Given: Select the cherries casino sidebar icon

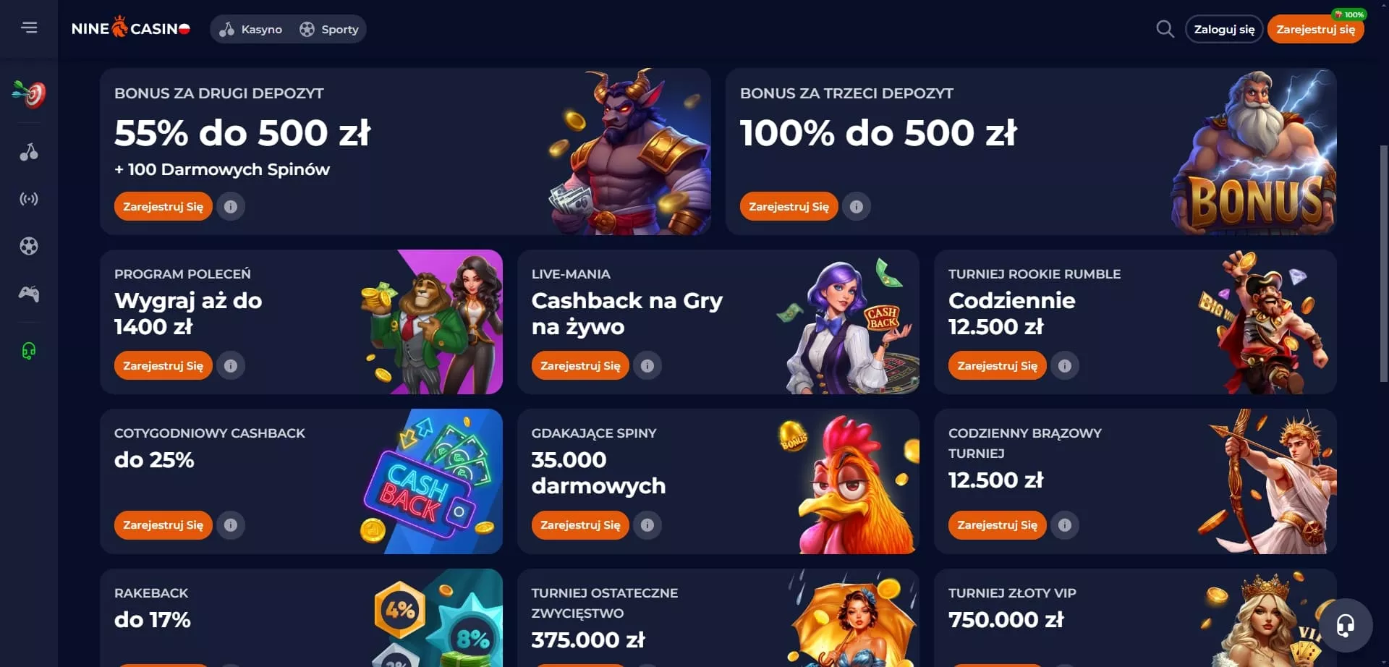Looking at the screenshot, I should pyautogui.click(x=29, y=152).
